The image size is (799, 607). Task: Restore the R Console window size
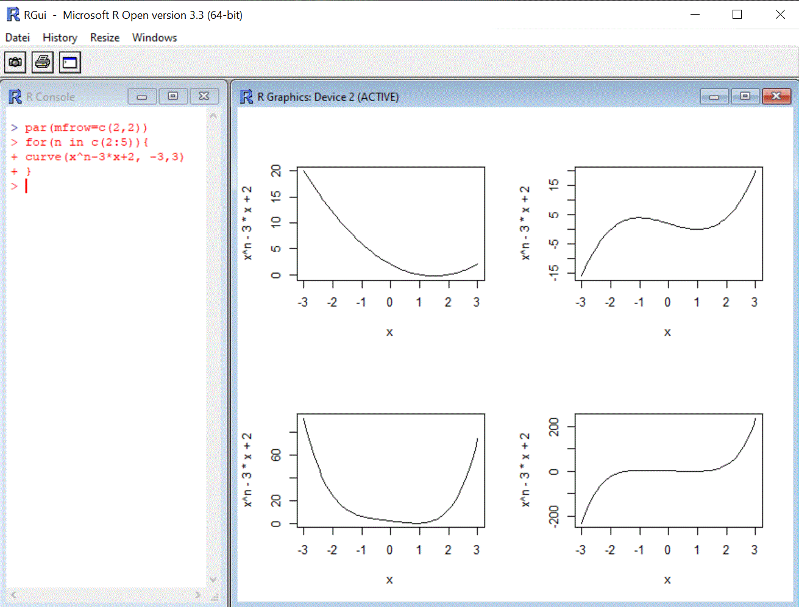click(172, 96)
